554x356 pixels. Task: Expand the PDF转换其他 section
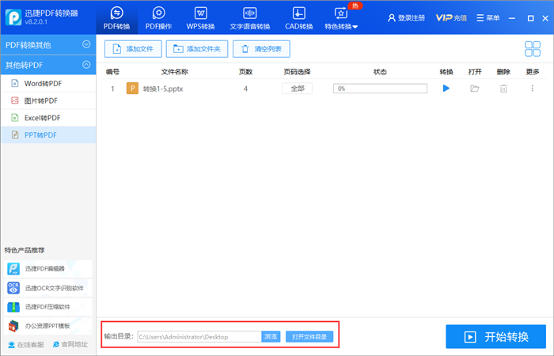click(48, 45)
